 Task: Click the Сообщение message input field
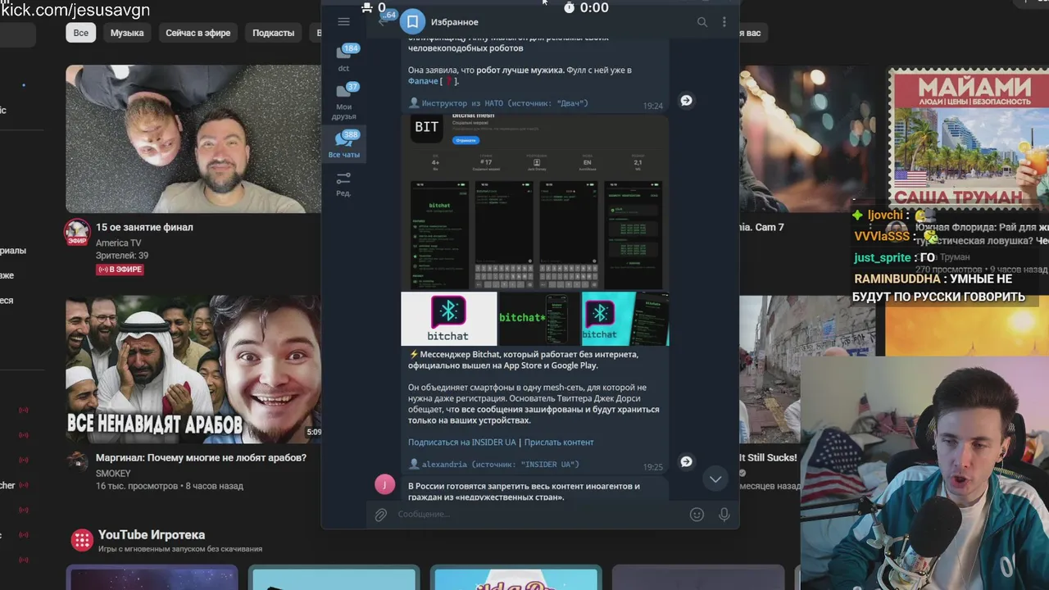point(537,515)
